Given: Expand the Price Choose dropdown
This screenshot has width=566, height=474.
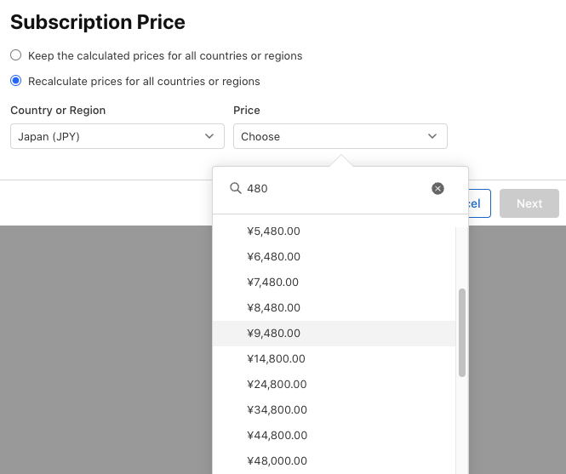Looking at the screenshot, I should tap(340, 136).
